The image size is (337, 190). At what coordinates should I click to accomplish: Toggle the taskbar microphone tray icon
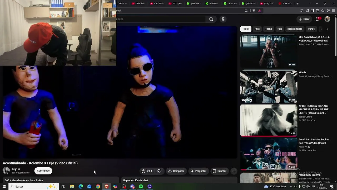300,187
